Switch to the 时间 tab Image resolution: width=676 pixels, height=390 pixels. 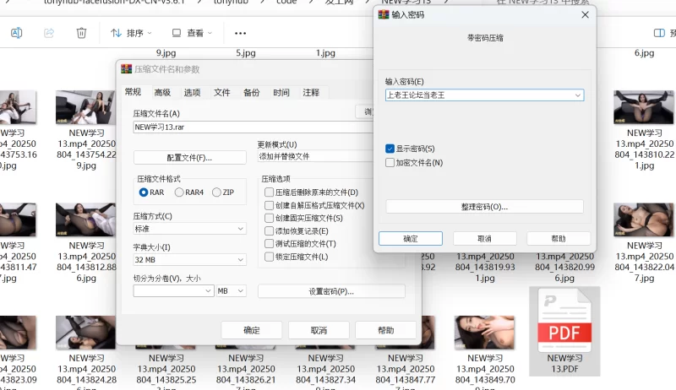[x=281, y=93]
